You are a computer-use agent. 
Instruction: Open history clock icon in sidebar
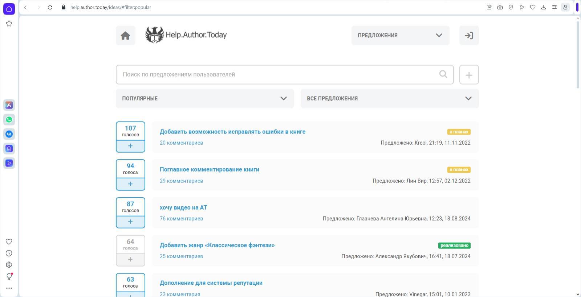click(x=9, y=253)
